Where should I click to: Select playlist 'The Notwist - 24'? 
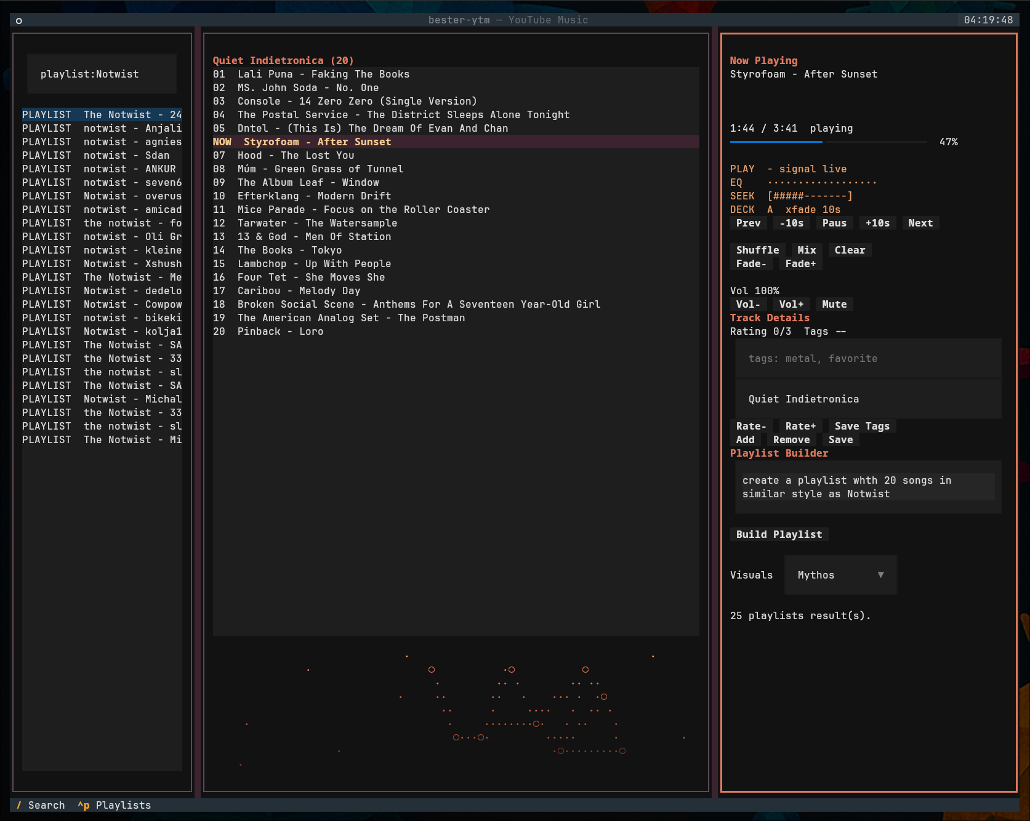tap(102, 114)
